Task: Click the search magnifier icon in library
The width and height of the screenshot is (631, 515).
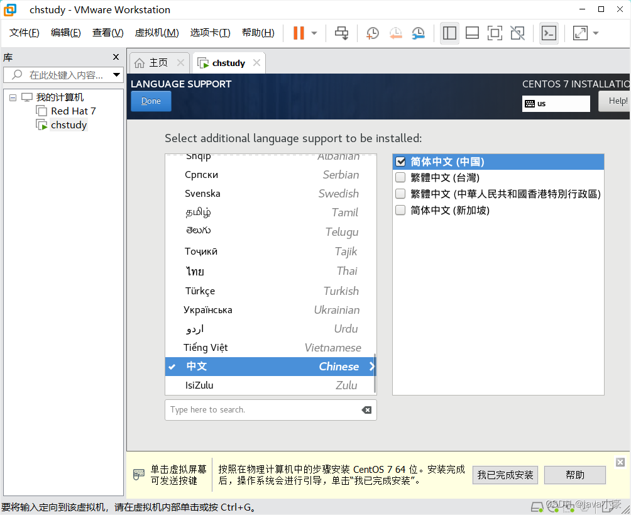Action: pos(17,74)
